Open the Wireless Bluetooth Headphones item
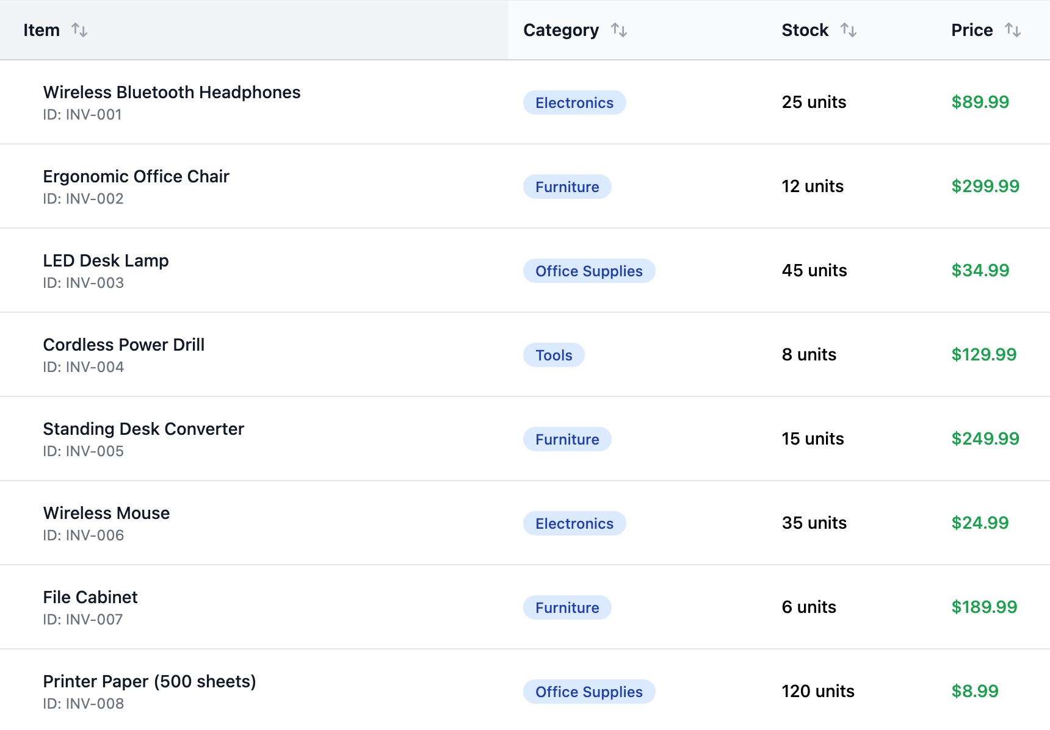 coord(172,92)
